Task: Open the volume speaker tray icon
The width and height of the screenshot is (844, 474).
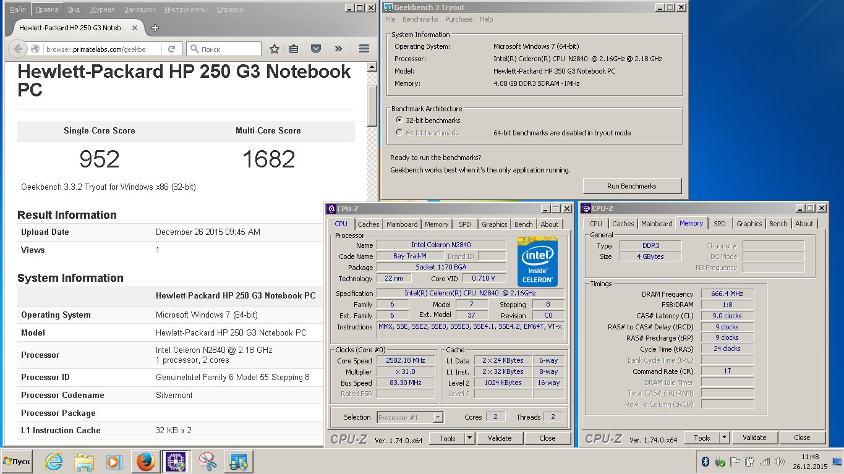Action: (780, 462)
